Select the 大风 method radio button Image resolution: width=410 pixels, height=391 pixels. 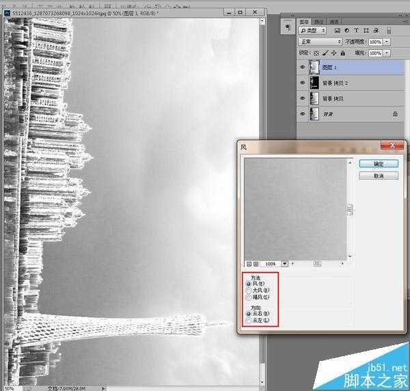[249, 291]
